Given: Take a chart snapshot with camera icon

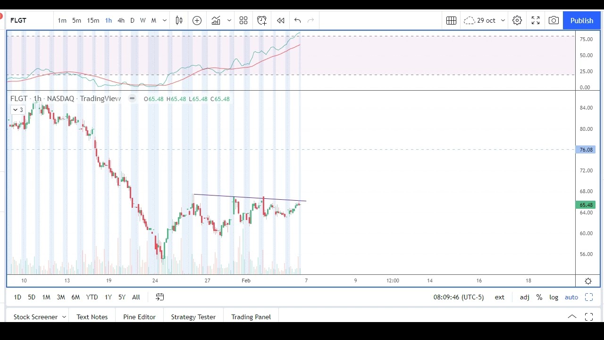Looking at the screenshot, I should (554, 20).
